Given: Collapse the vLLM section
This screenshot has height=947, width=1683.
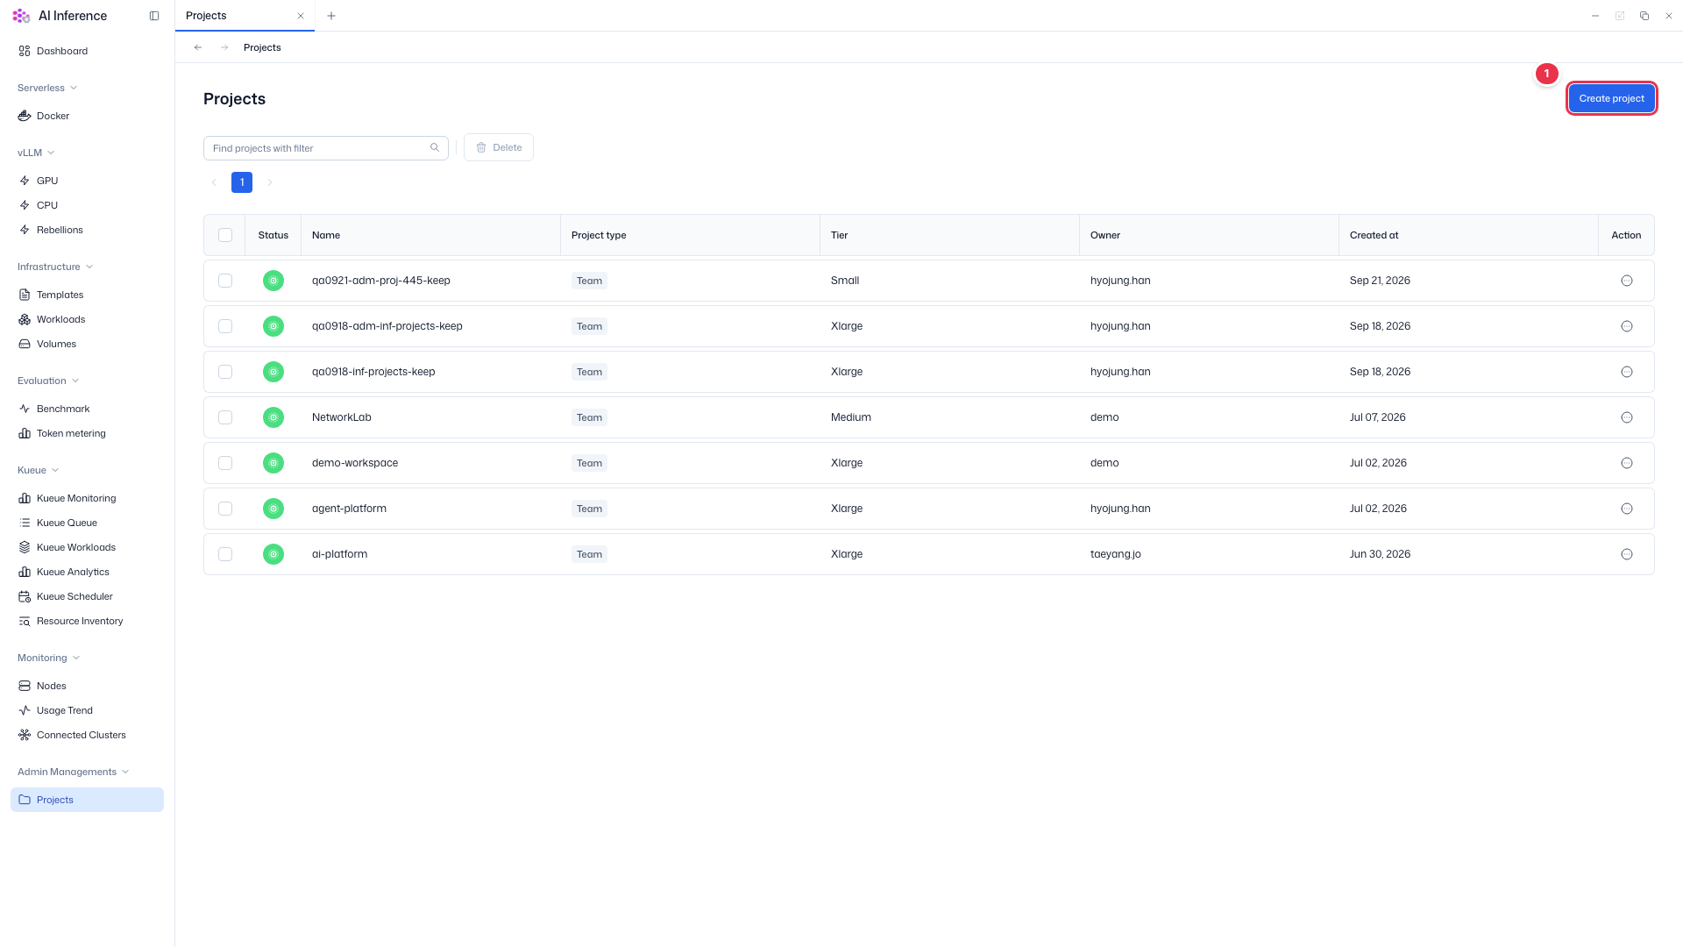Looking at the screenshot, I should coord(36,153).
